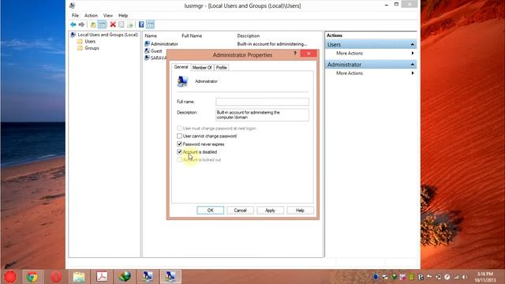Open the Action menu
The image size is (505, 284).
pos(91,16)
